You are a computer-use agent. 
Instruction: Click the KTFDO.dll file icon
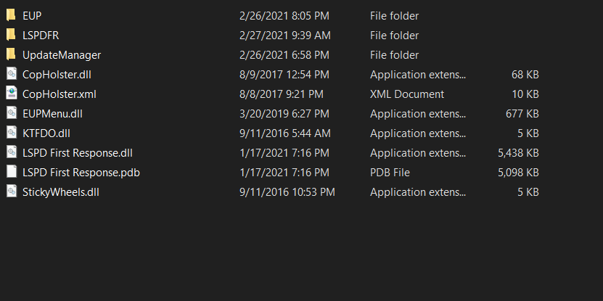click(x=11, y=133)
